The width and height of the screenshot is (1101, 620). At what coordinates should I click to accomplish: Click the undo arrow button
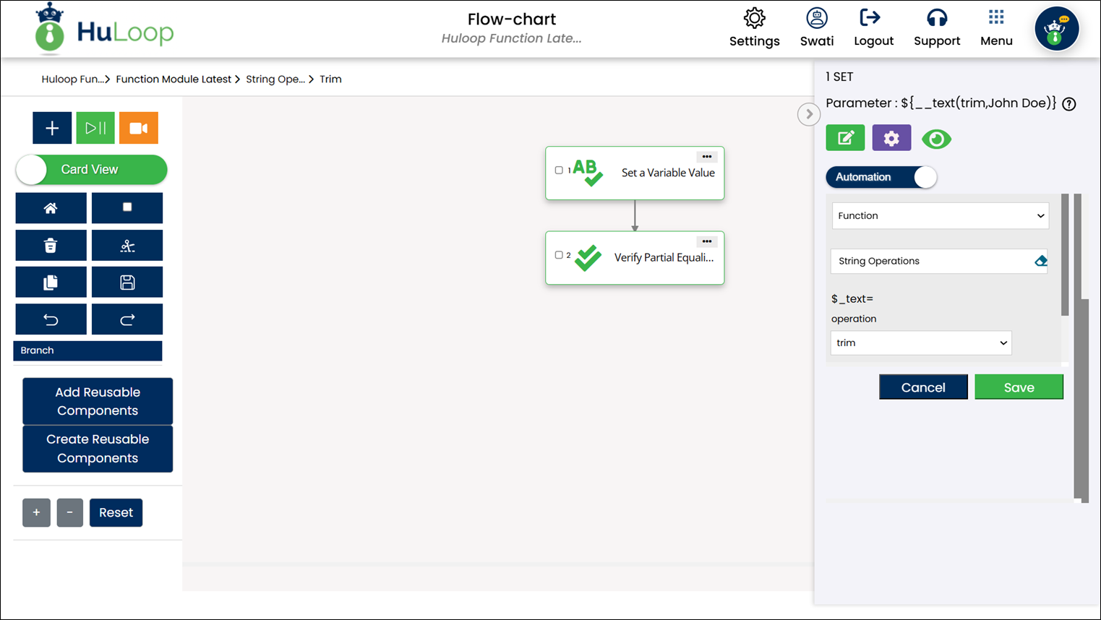click(51, 319)
